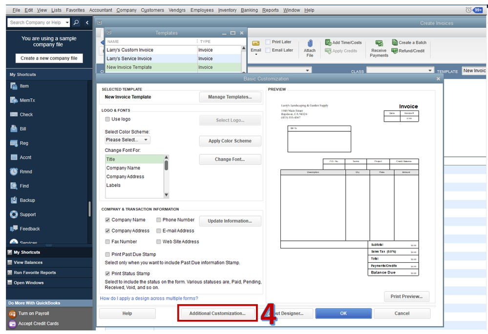Open the Backup shortcut icon

pos(14,200)
